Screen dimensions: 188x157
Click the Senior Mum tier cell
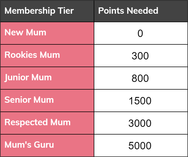point(47,101)
